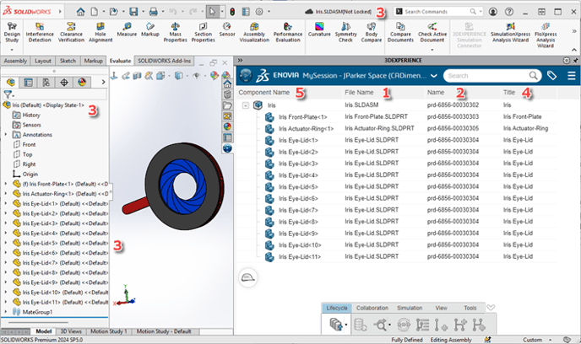
Task: Run Check Active Document
Action: [x=432, y=32]
